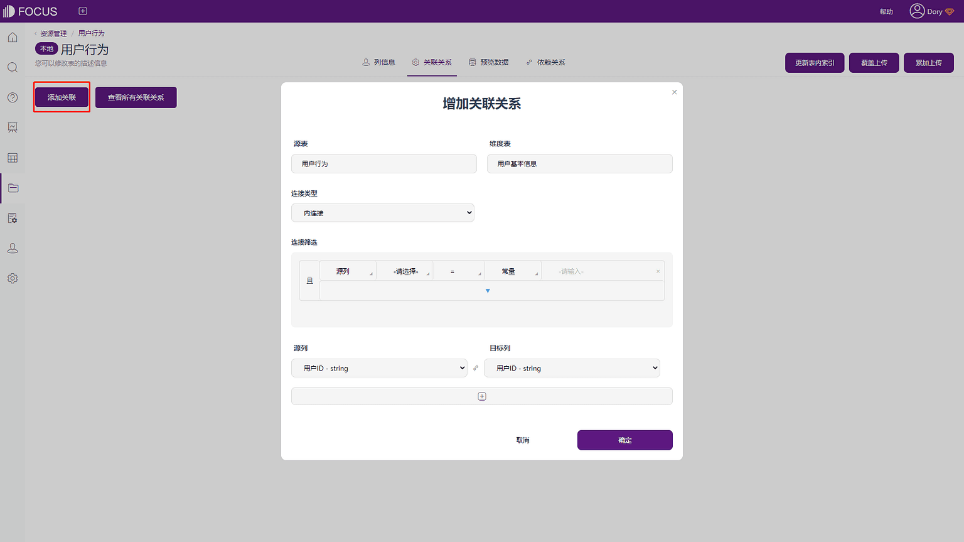
Task: Click the link icon between 源列 and 目标列
Action: (476, 368)
